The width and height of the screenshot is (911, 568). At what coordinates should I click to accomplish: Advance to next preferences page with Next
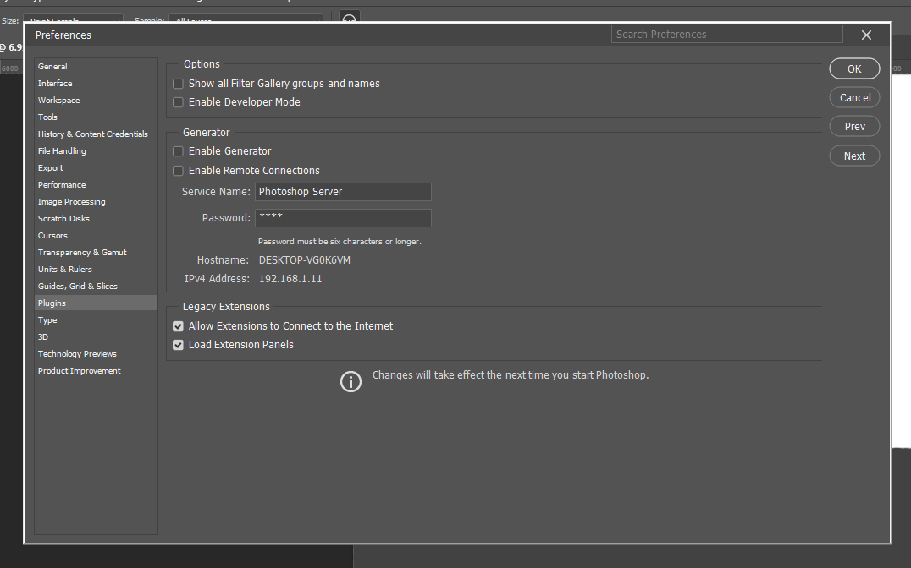tap(854, 156)
